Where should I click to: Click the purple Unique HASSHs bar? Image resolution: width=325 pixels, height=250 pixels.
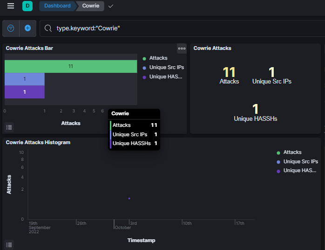click(25, 92)
